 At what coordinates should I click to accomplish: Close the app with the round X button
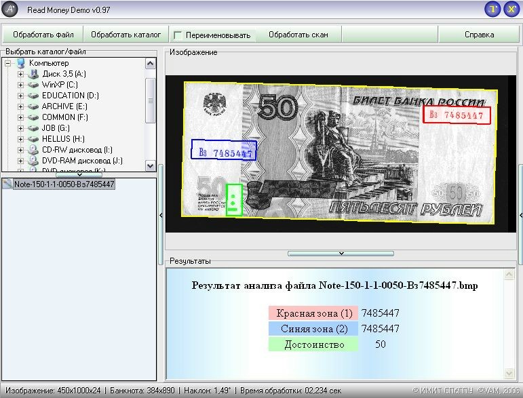tap(511, 9)
